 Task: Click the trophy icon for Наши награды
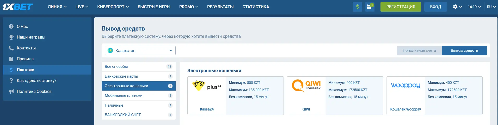tap(11, 37)
